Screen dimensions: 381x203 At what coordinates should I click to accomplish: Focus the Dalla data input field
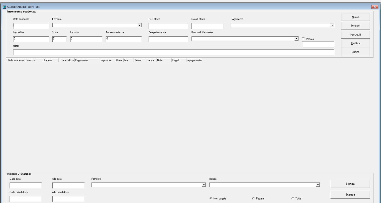point(26,185)
